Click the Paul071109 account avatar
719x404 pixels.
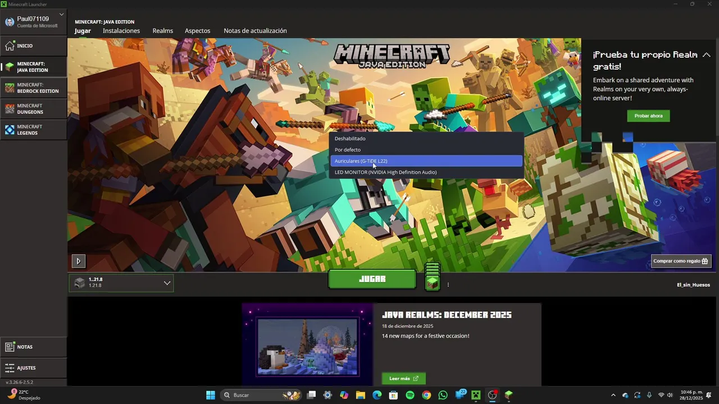coord(10,22)
